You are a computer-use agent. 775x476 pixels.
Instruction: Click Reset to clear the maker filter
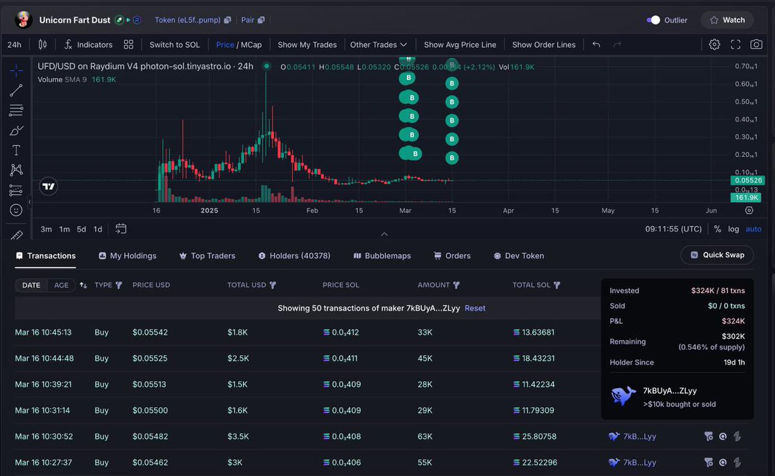pyautogui.click(x=475, y=308)
